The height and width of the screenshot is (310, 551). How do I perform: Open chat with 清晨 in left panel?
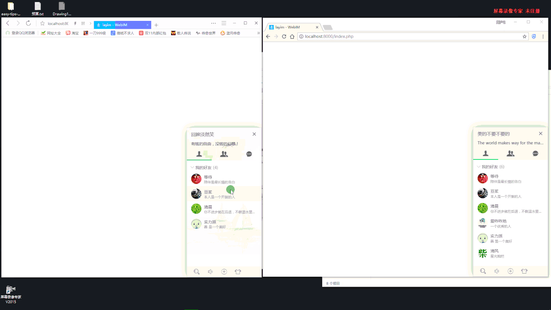(224, 209)
